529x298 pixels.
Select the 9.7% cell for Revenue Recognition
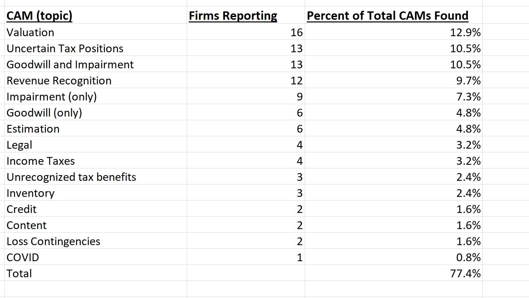click(x=468, y=81)
